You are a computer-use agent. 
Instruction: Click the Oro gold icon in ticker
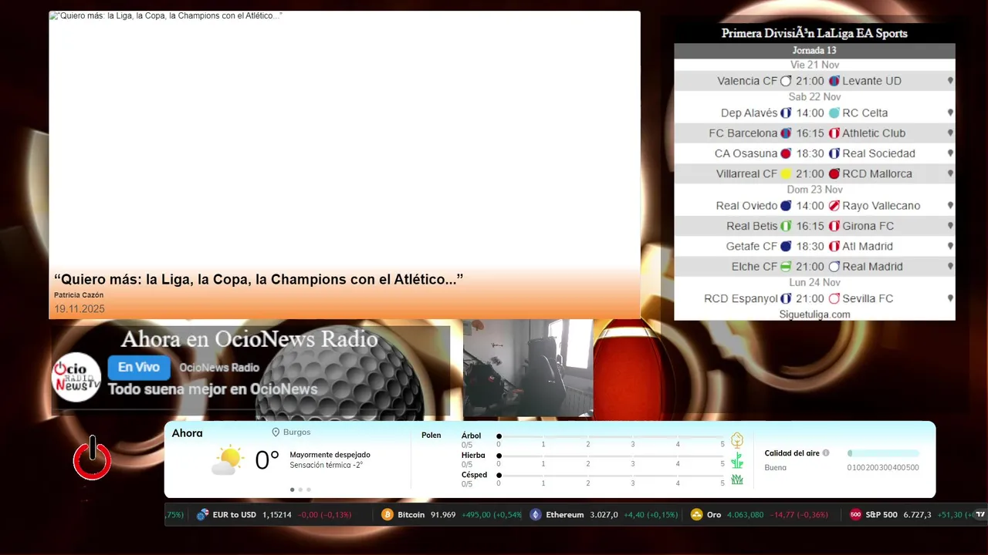696,515
